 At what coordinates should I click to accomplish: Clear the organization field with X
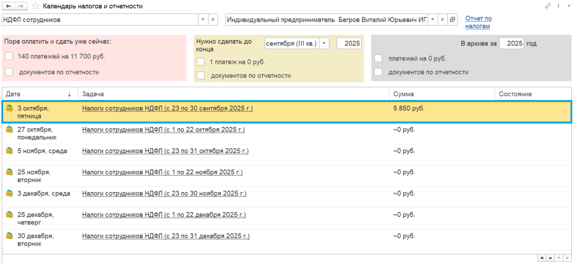point(442,20)
